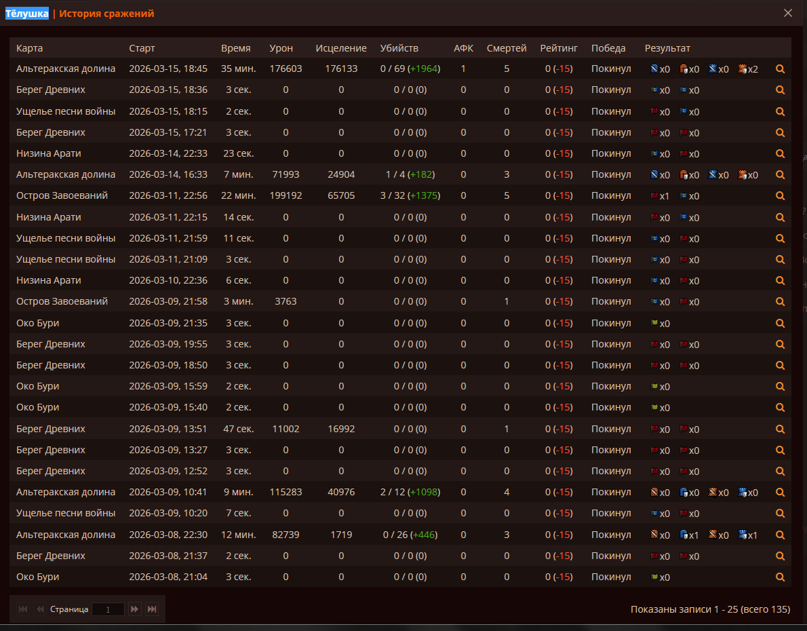Click the page number input field

pos(108,609)
